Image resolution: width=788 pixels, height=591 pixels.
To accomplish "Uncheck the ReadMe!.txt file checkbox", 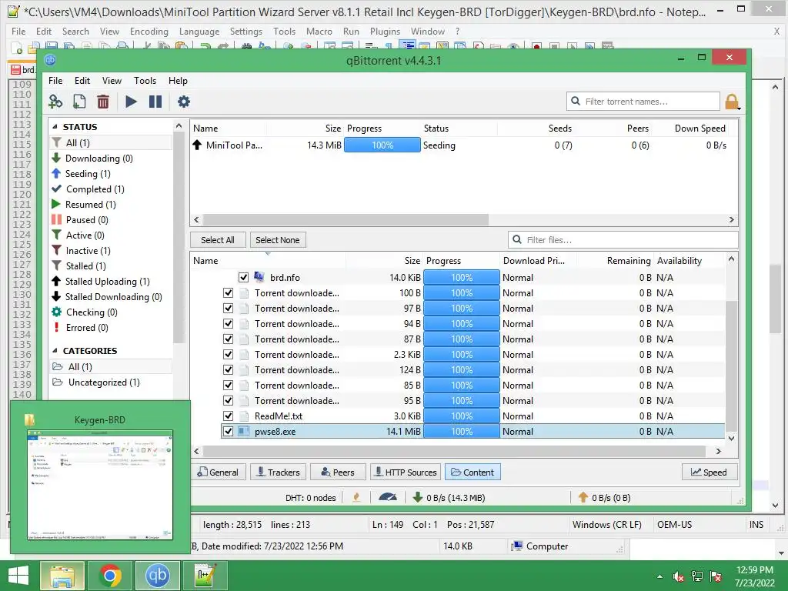I will (x=228, y=416).
